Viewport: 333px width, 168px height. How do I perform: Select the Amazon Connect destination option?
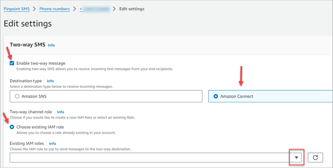point(215,96)
